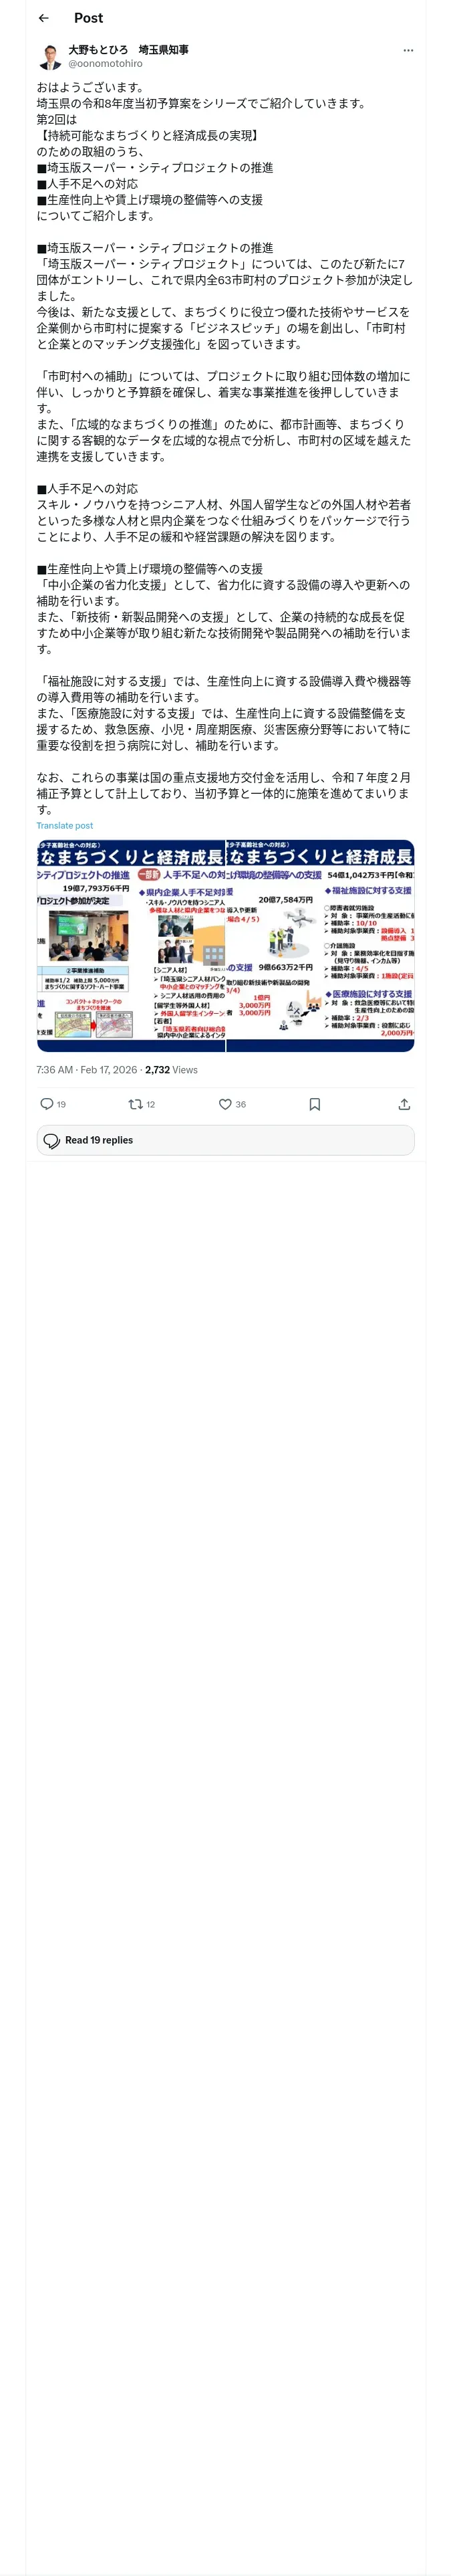Open the share icon menu
This screenshot has width=451, height=2576.
(x=404, y=1104)
